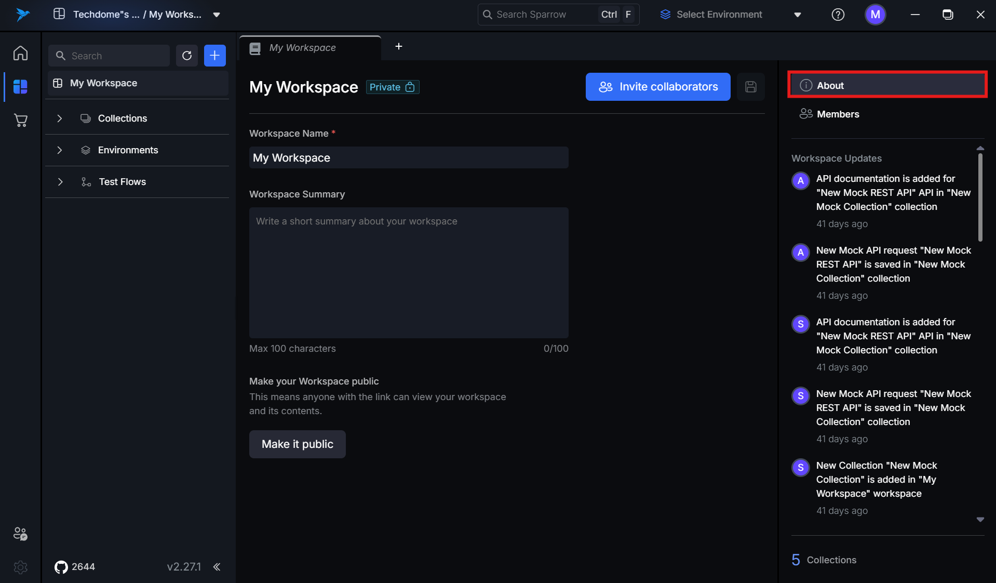Click the stacked-layers icon on the Environments row
The width and height of the screenshot is (996, 583).
pos(86,150)
